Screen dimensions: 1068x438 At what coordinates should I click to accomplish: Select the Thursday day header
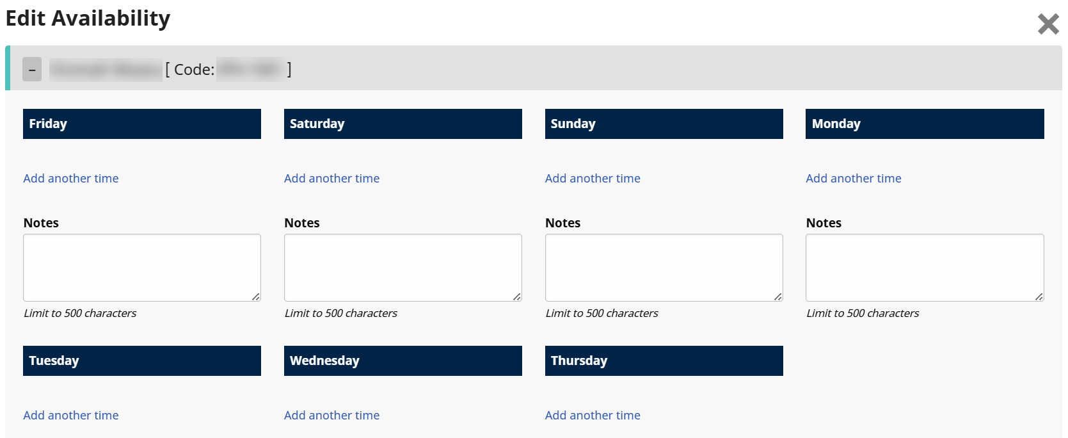[x=664, y=361]
